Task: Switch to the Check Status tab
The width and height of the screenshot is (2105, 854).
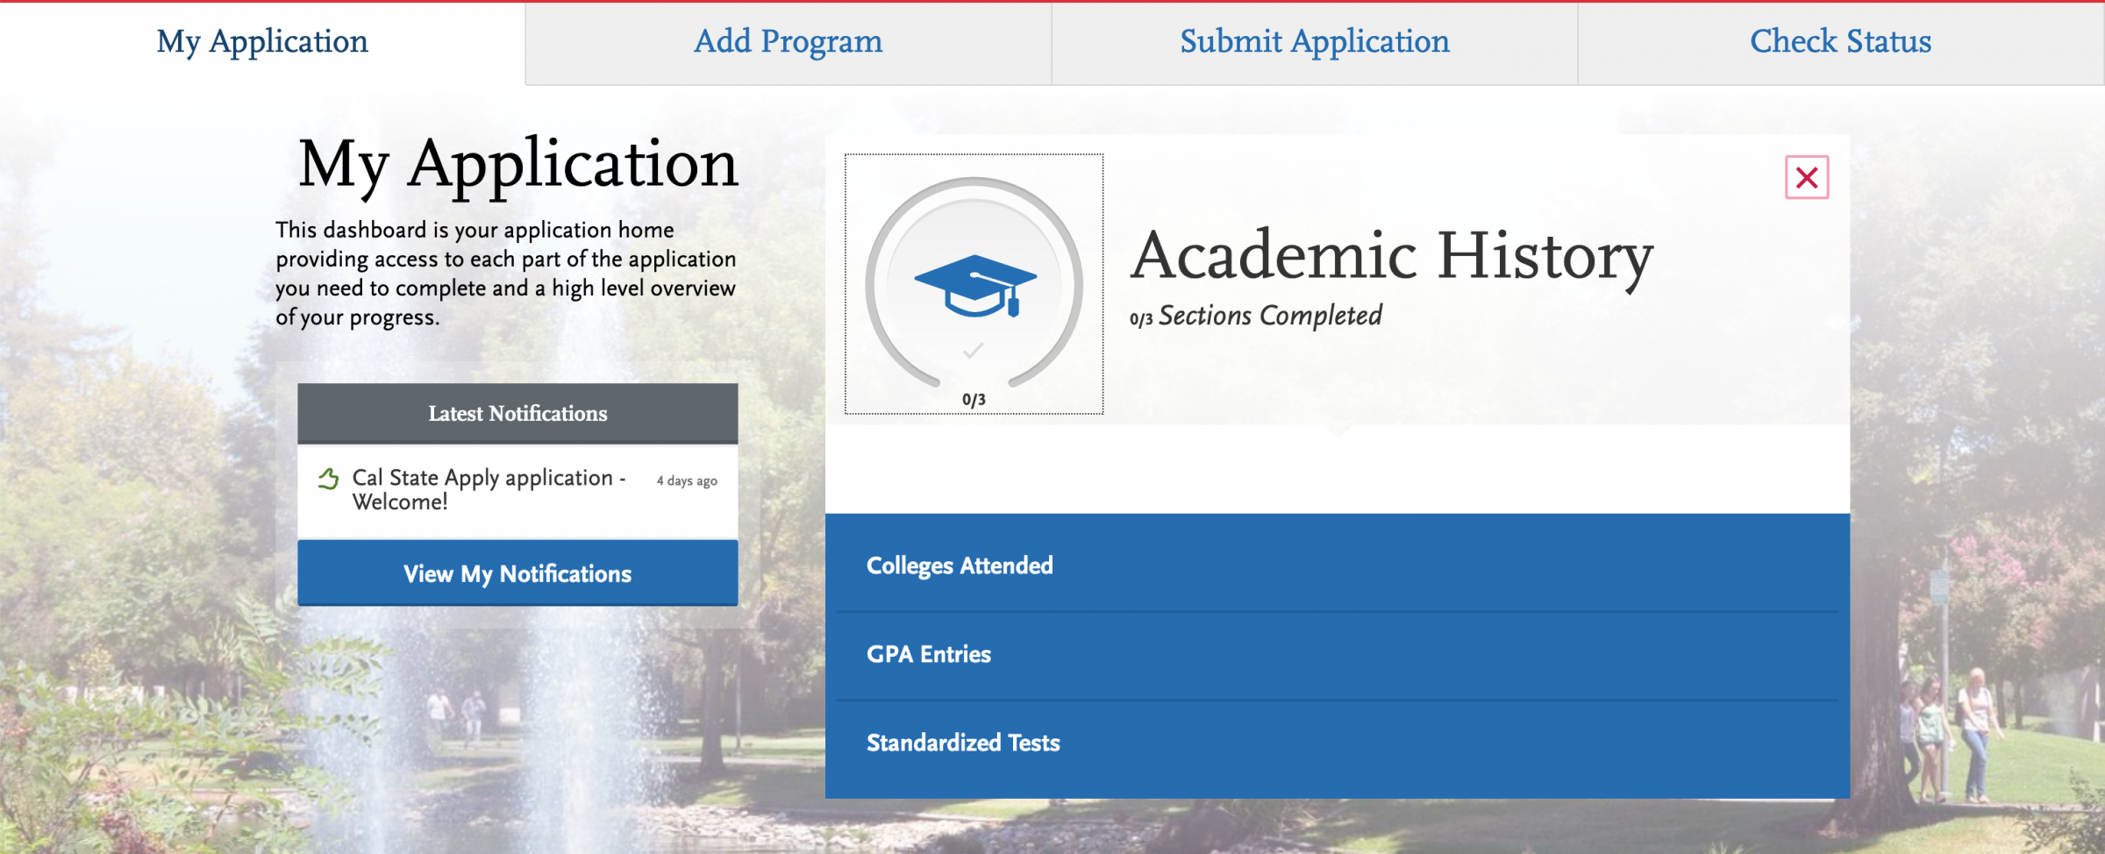Action: pyautogui.click(x=1839, y=41)
